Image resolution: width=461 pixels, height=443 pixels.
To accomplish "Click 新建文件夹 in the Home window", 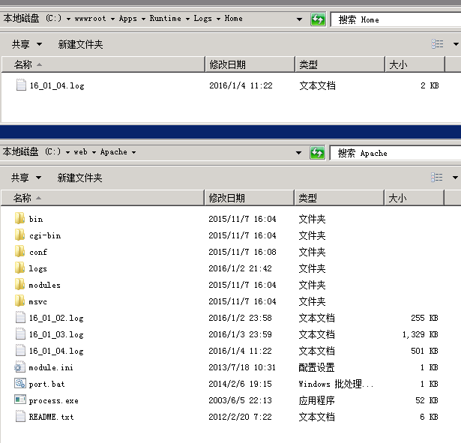I will click(x=81, y=45).
